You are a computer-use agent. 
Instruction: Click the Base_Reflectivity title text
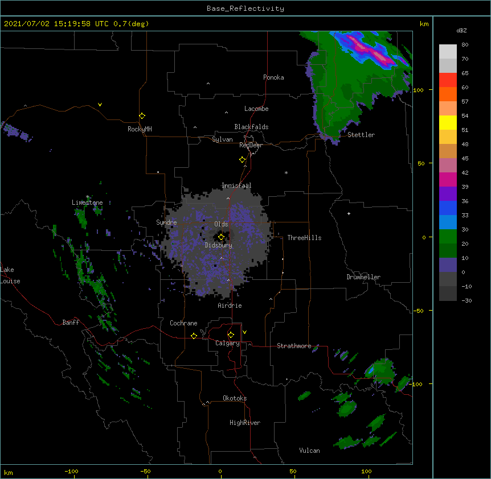(245, 9)
